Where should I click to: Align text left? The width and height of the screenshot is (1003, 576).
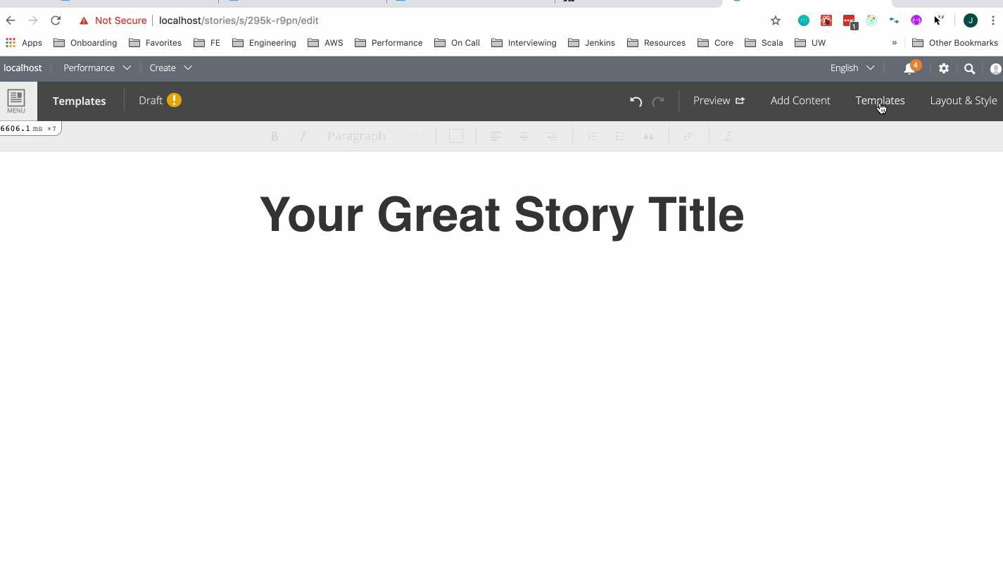[496, 136]
